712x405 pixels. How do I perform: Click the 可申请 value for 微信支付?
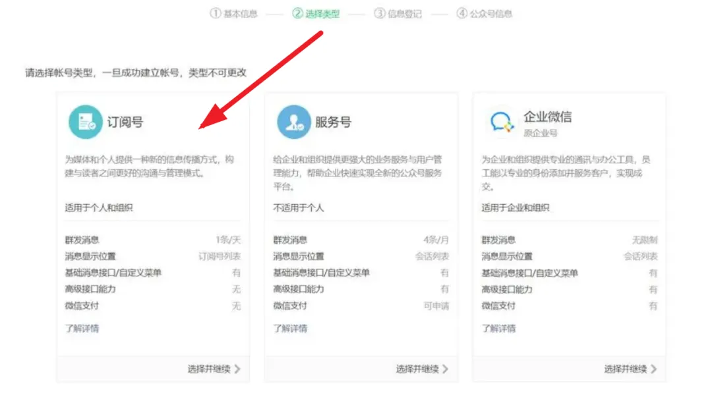[x=436, y=306]
